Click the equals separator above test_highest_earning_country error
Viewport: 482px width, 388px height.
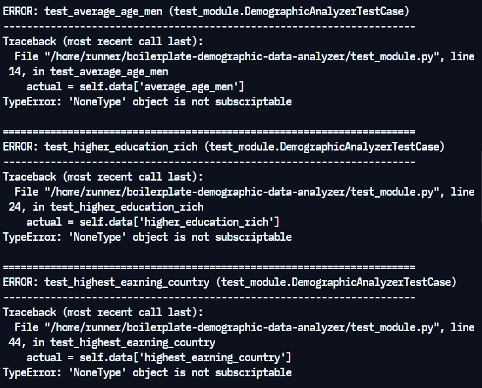point(209,267)
